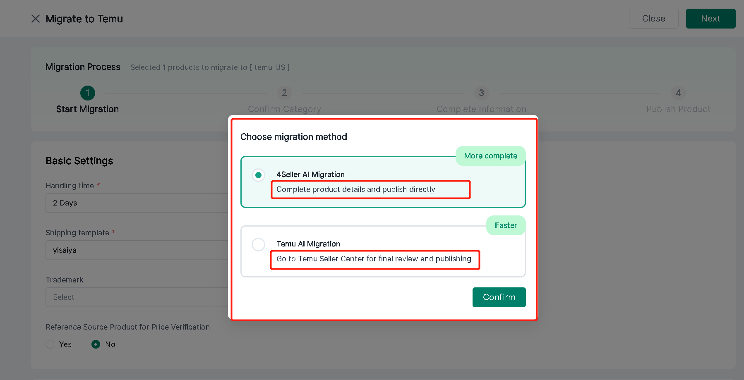Click the 'Complete Information' step label

[x=481, y=109]
